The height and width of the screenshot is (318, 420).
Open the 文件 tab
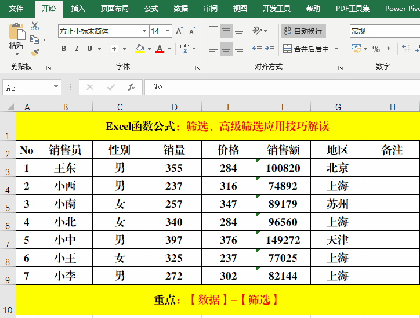(x=16, y=9)
